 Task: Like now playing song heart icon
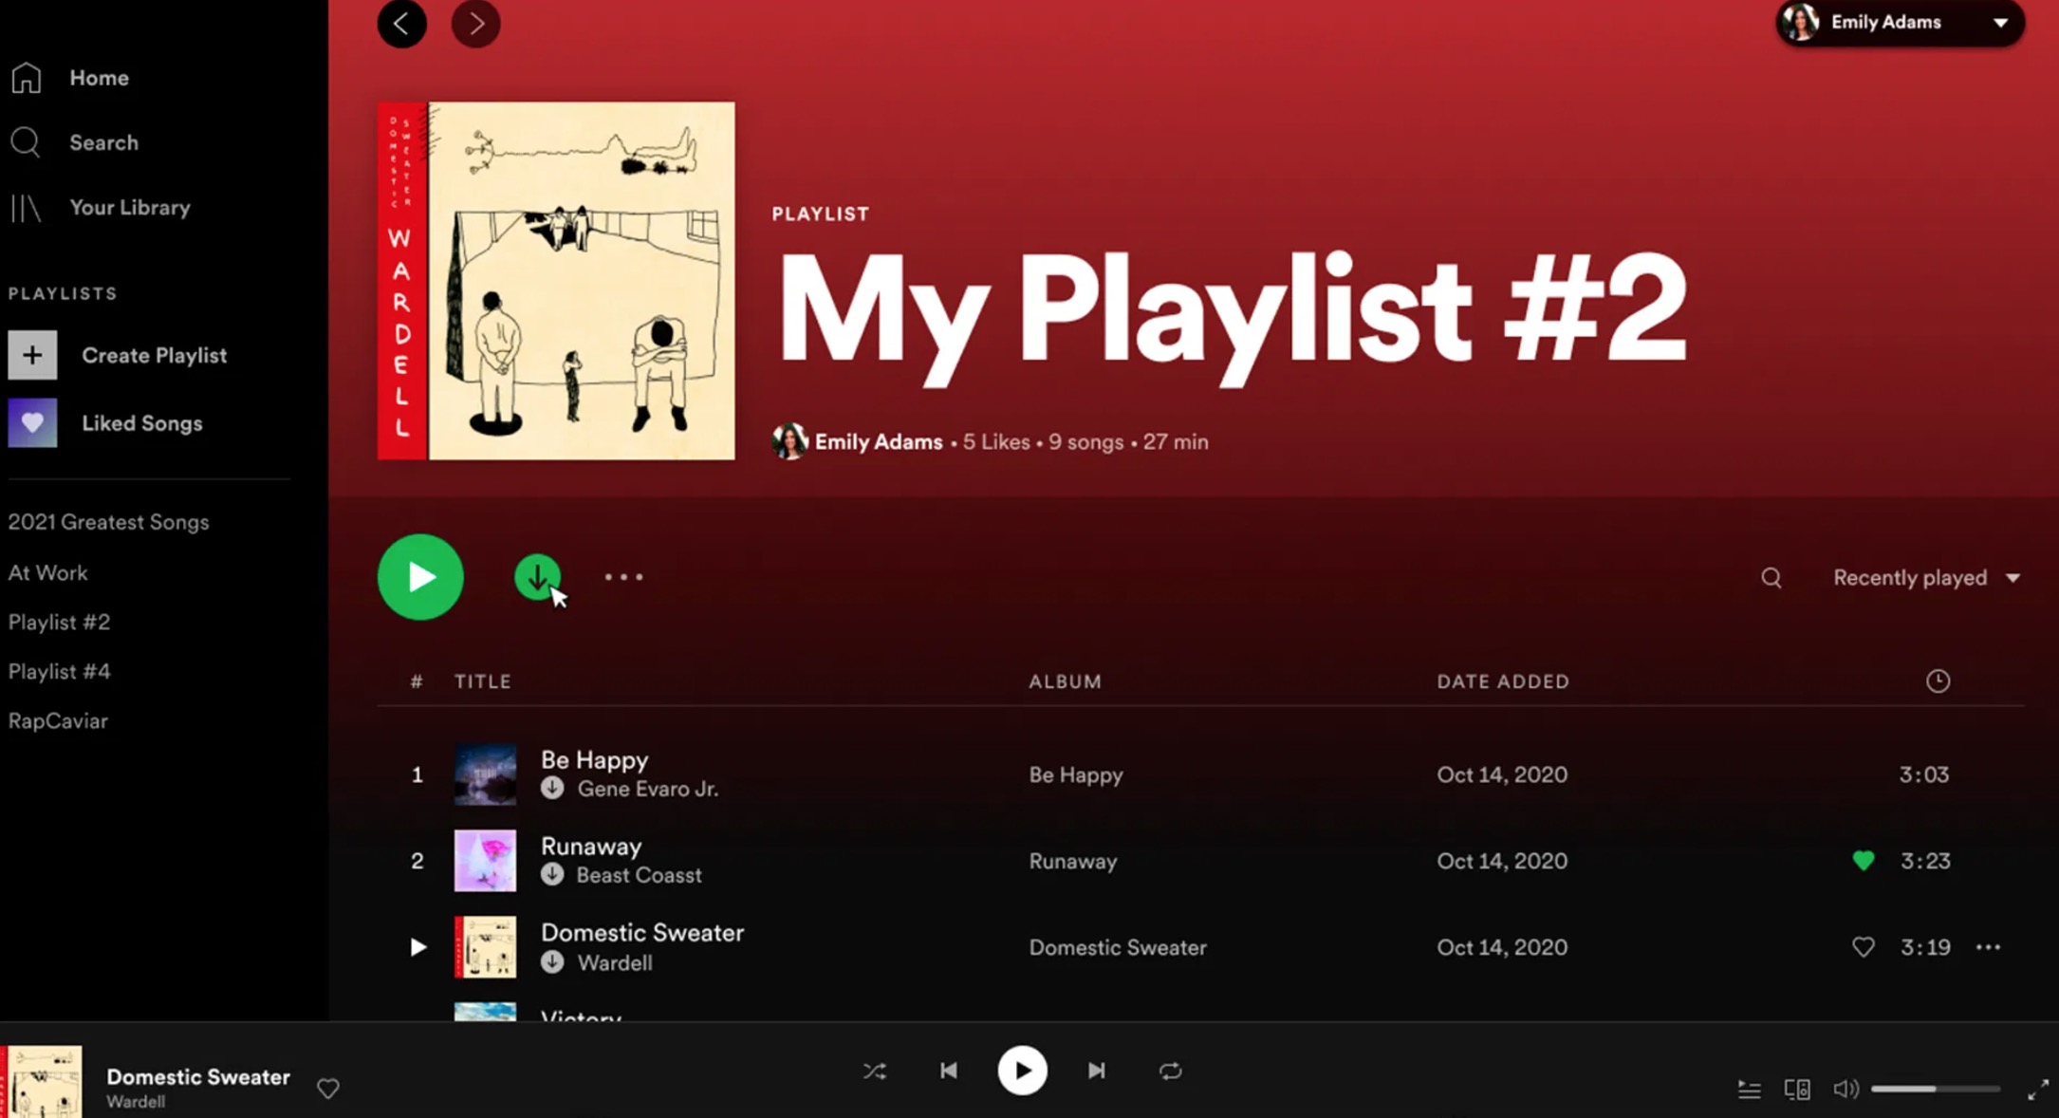(x=328, y=1089)
